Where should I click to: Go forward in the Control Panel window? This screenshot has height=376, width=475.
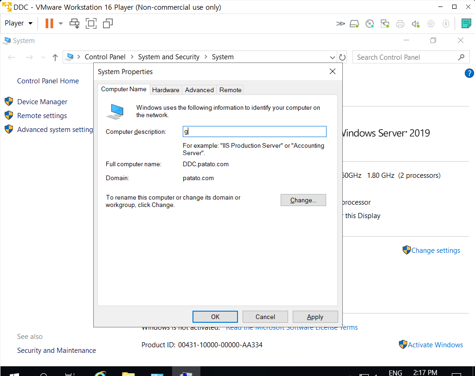pos(29,57)
